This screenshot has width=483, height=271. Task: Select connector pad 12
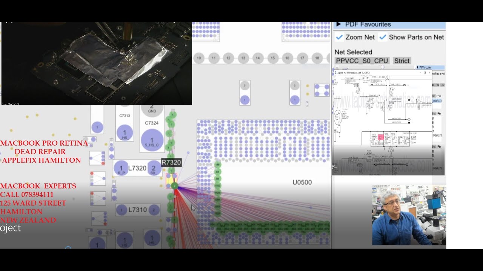click(228, 58)
